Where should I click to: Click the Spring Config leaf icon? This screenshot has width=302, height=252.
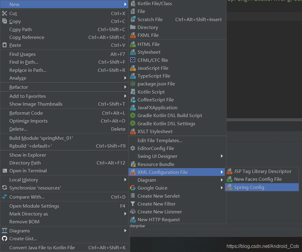229,187
